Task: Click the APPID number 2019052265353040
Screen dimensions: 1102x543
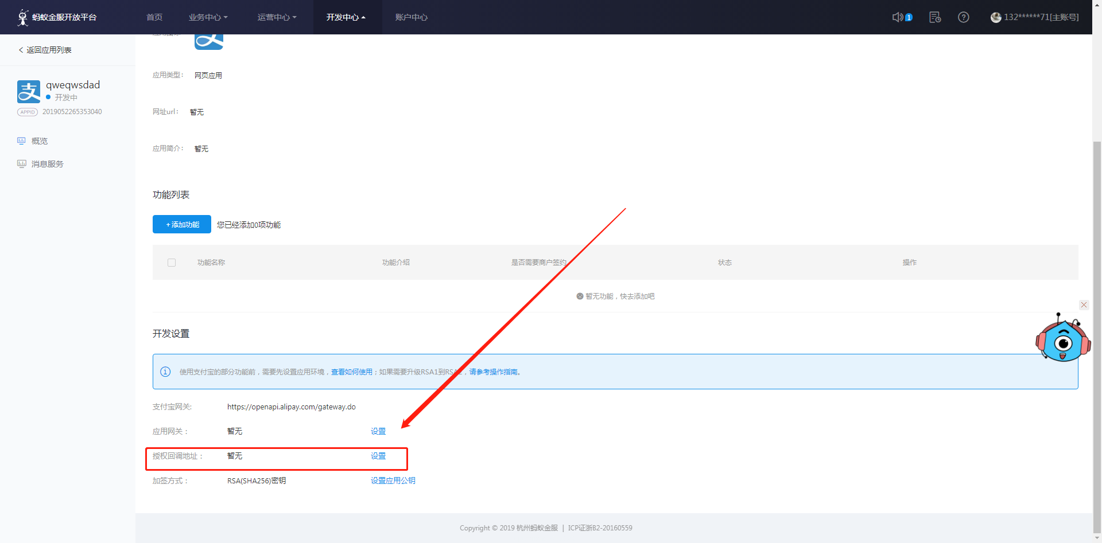Action: tap(72, 112)
